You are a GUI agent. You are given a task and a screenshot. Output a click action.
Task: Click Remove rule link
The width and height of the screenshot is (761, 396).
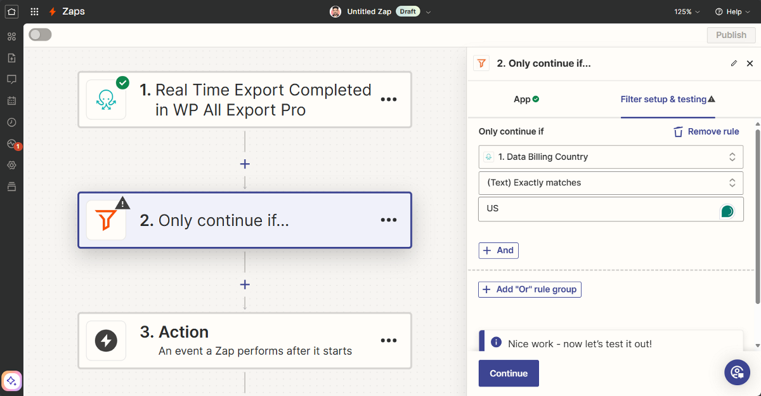point(706,131)
